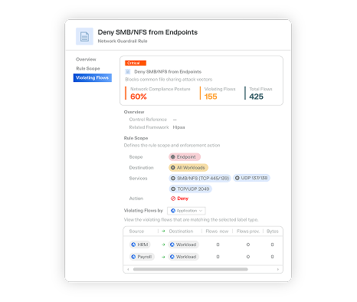Click the blue icon in Payroll tag
357x302 pixels.
point(133,257)
